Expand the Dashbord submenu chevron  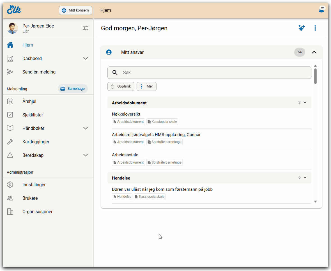click(x=86, y=59)
